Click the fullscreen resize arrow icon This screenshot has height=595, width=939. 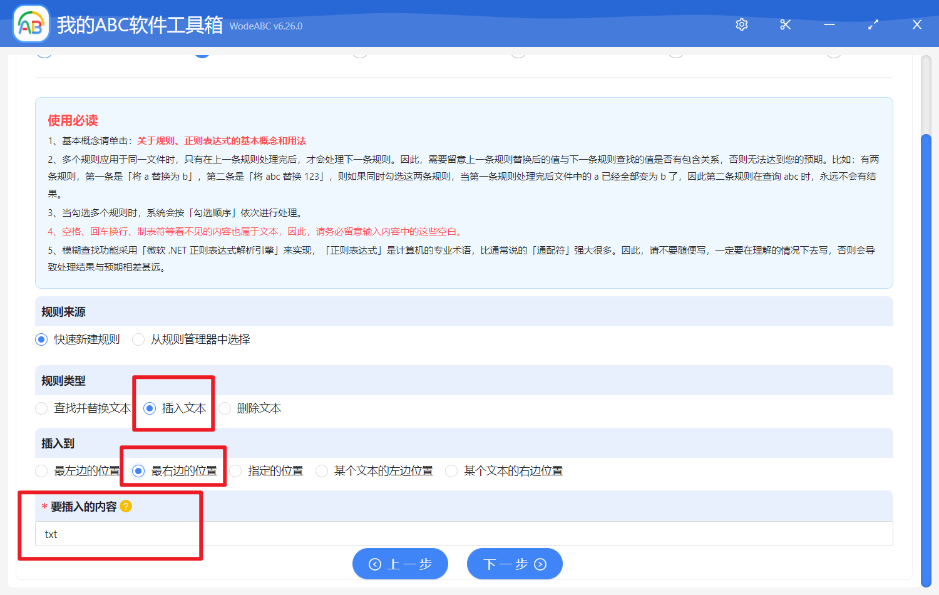tap(873, 24)
